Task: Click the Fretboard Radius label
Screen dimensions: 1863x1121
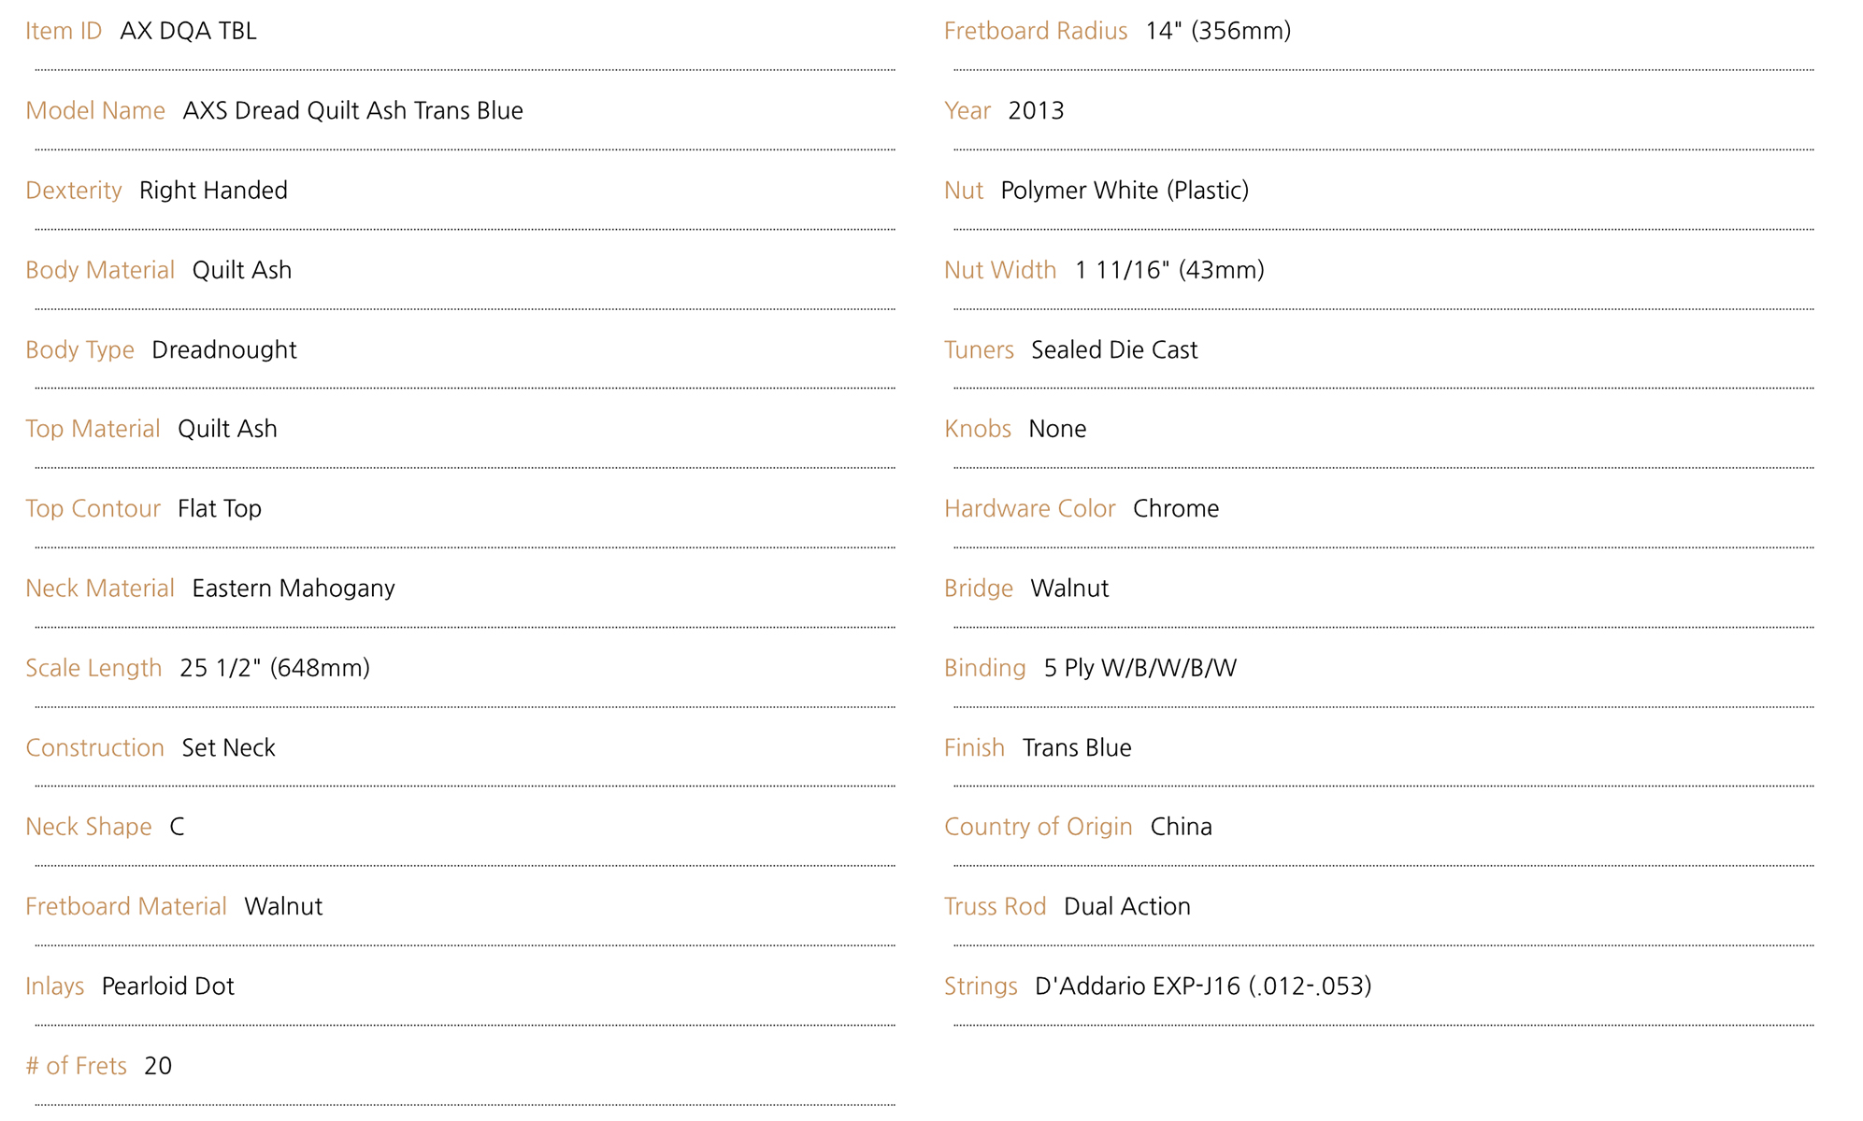Action: point(1035,31)
